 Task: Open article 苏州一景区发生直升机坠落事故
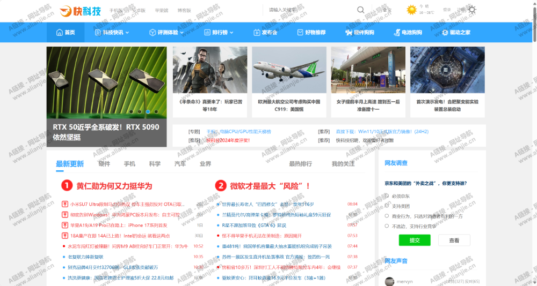click(275, 257)
